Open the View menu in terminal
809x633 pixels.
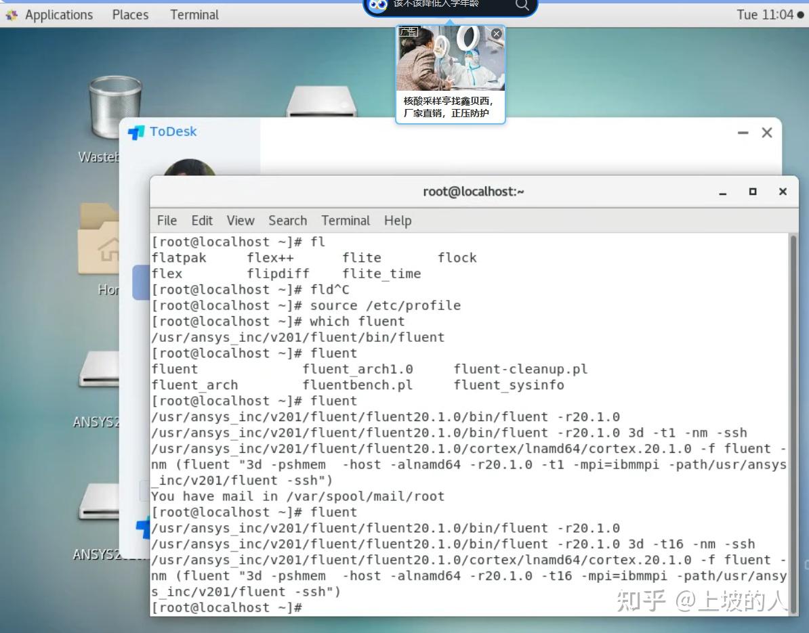[x=241, y=221]
